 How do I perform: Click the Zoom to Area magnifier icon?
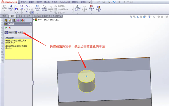click(134, 17)
